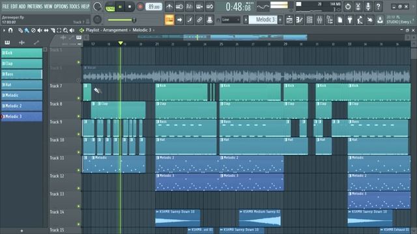Mute Track 12 with its green dot
This screenshot has width=417, height=234.
[78, 188]
